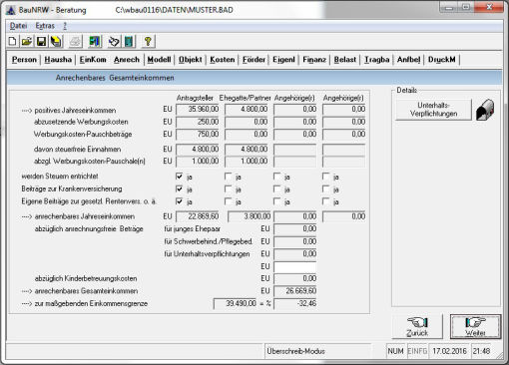Screen dimensions: 509x365
Task: Open the Extras menu
Action: 45,26
